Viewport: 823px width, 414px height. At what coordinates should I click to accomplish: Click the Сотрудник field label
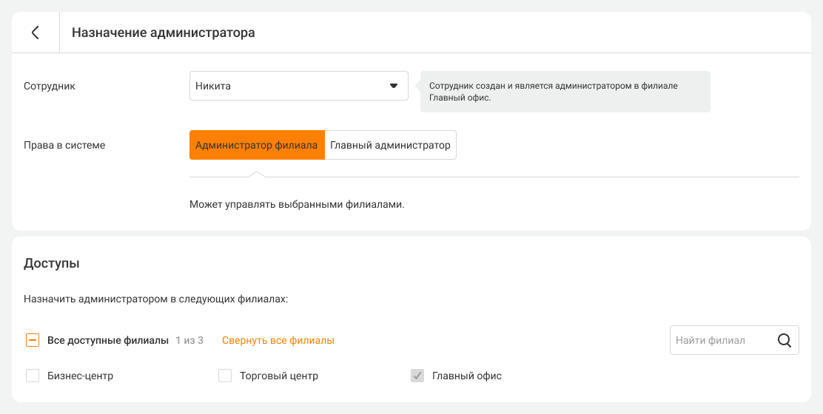50,86
